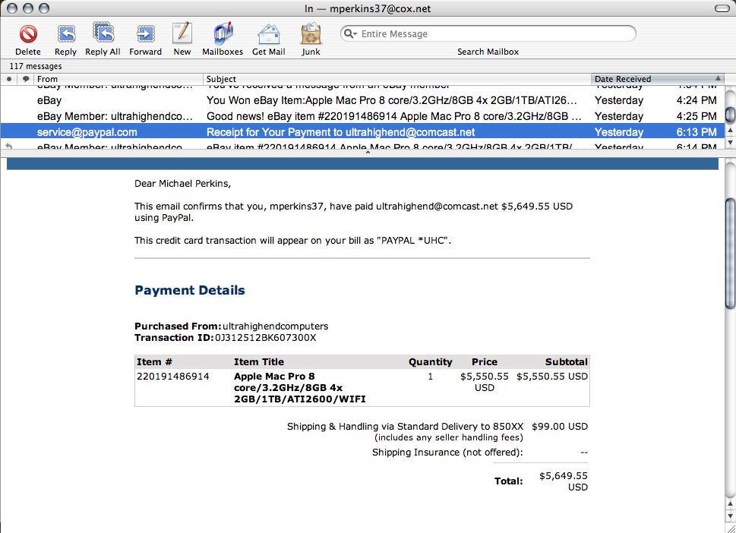Click item number 220191486914 in table

[172, 377]
